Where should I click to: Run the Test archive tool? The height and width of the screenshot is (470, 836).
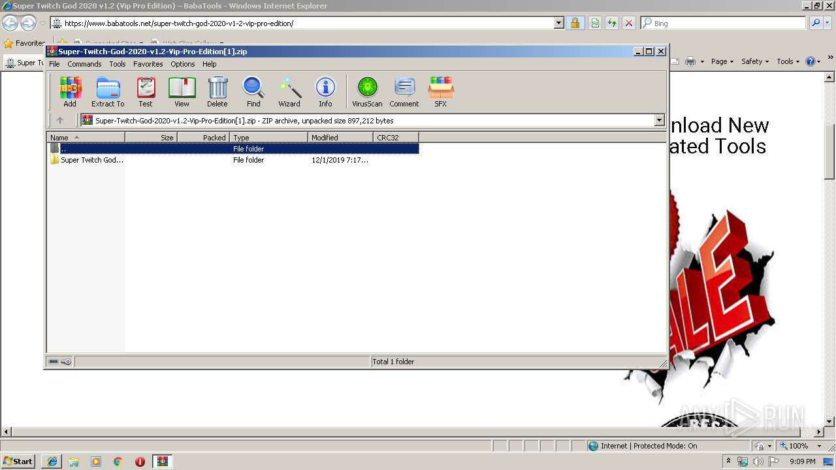pos(146,92)
